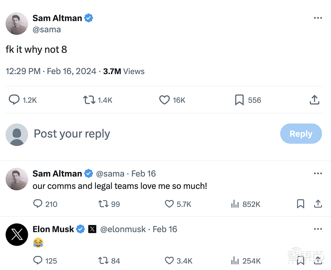The width and height of the screenshot is (331, 270).
Task: Click the 12:29 PM Feb 16, 2024 timestamp
Action: coord(51,71)
